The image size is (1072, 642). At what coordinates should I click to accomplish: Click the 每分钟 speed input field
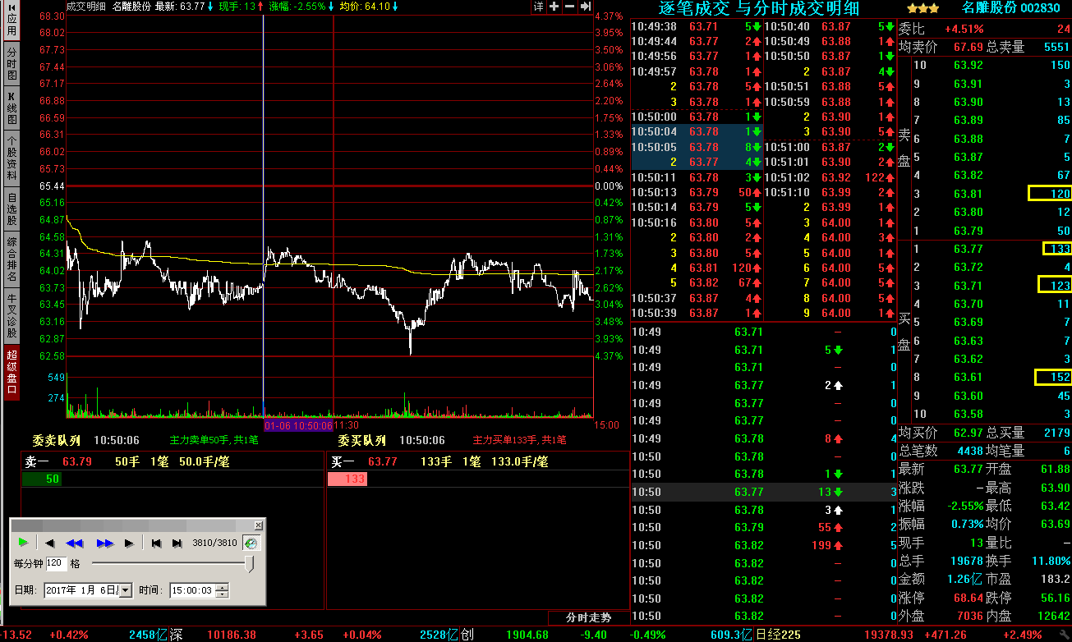[x=56, y=563]
